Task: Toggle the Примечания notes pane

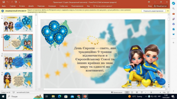Action: [x=117, y=92]
